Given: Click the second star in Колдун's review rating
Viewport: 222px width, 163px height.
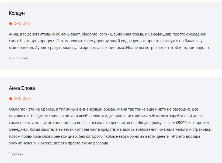Looking at the screenshot, I should [15, 24].
